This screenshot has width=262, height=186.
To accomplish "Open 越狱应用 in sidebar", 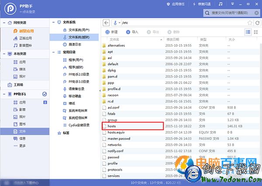I will pyautogui.click(x=24, y=31).
